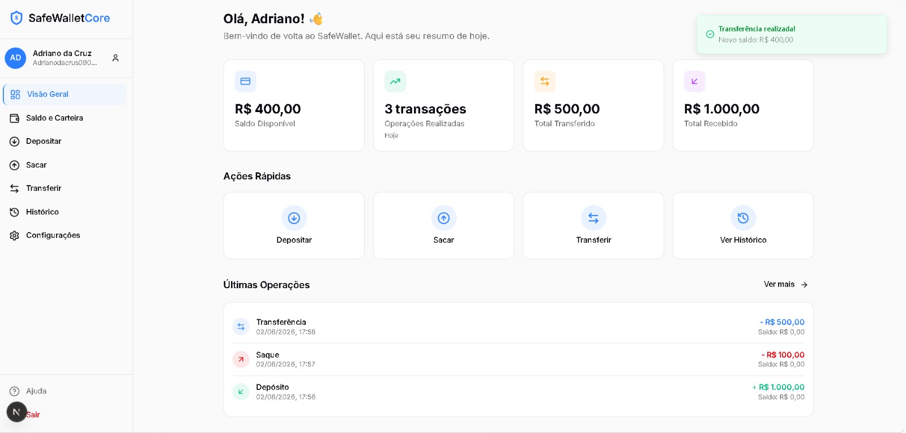Click the 02/06/2026, 17:57 timestamp
Viewport: 906px width, 433px height.
tap(285, 365)
